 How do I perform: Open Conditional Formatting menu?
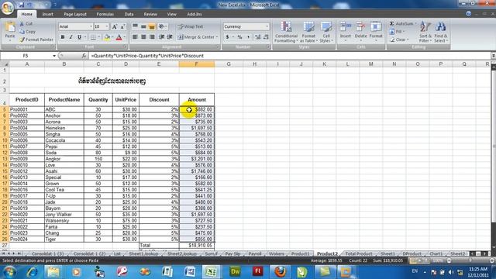286,32
